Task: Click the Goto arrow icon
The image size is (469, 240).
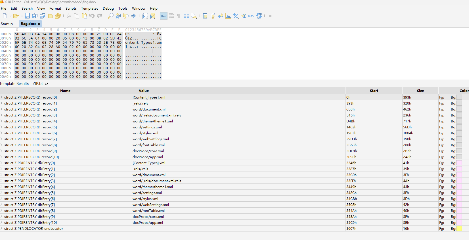Action: tap(133, 16)
